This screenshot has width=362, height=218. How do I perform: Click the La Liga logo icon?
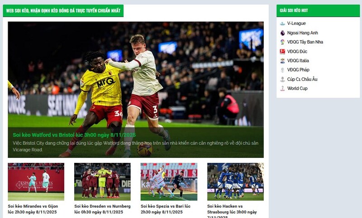(x=282, y=42)
